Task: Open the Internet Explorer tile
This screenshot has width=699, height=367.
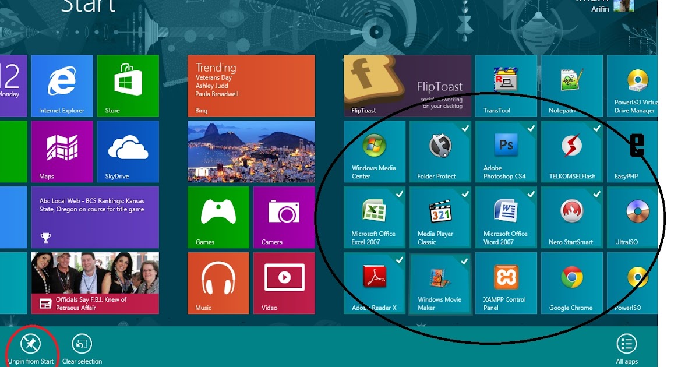Action: tap(62, 86)
